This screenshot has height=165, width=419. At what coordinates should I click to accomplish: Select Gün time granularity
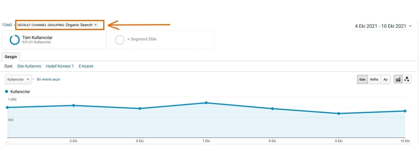point(362,79)
